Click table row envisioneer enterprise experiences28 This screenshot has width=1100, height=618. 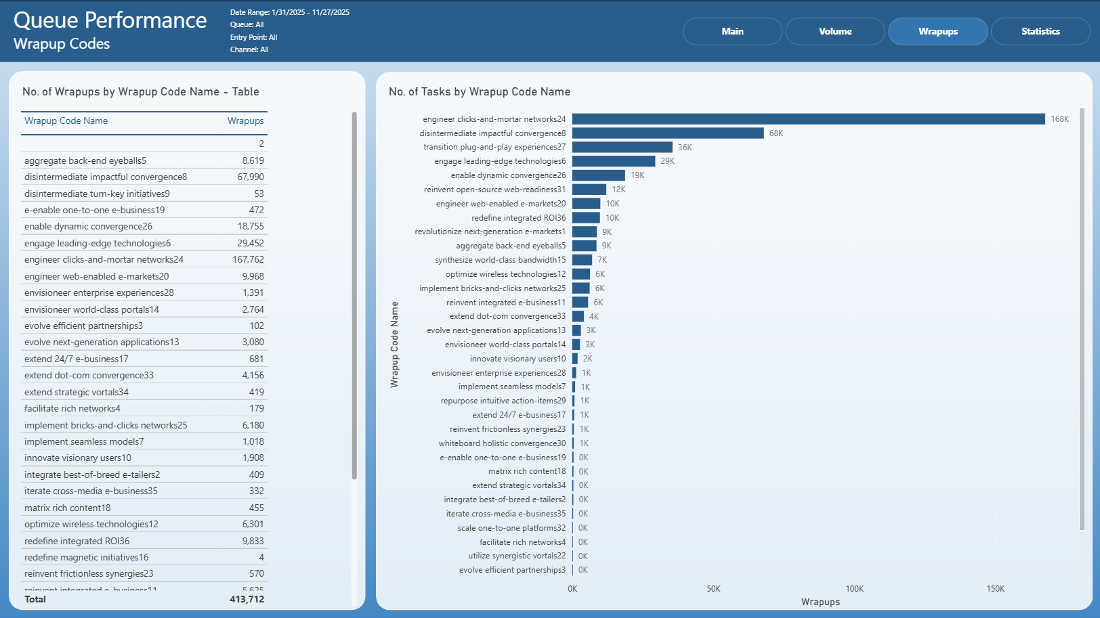coord(144,292)
